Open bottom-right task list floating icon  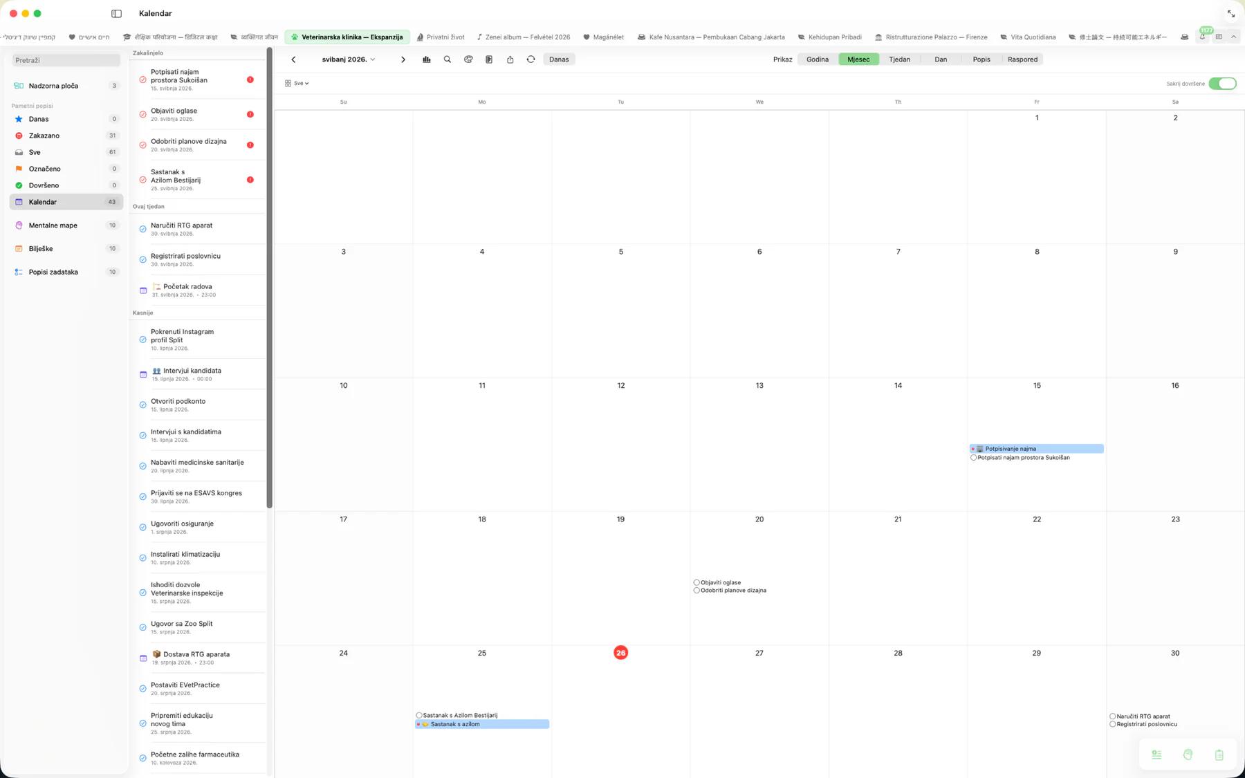(x=1156, y=754)
